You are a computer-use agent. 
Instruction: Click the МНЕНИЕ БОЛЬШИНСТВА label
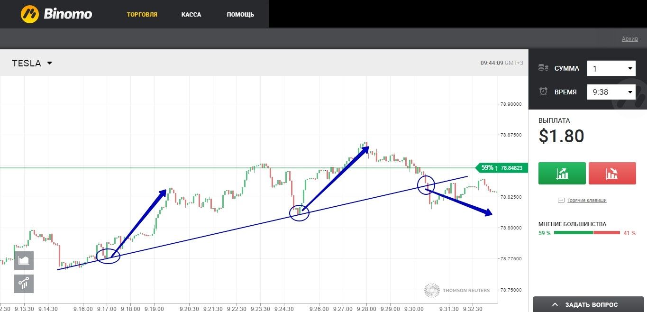click(x=572, y=224)
